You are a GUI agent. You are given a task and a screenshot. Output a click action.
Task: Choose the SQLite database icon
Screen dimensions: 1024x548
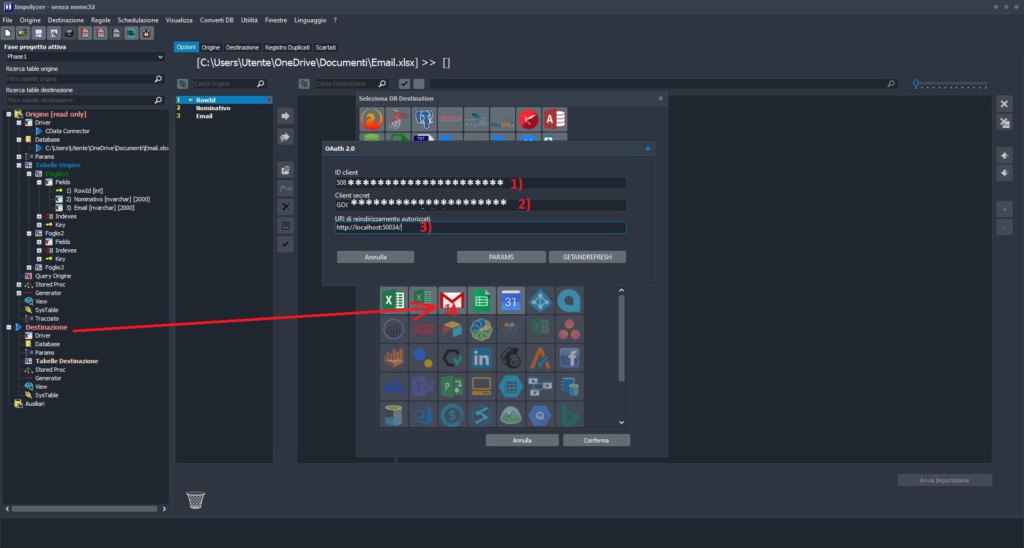tap(476, 119)
